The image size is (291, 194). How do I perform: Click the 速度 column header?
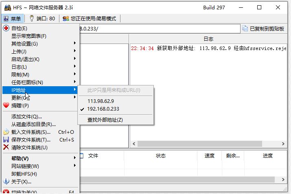click(210, 156)
